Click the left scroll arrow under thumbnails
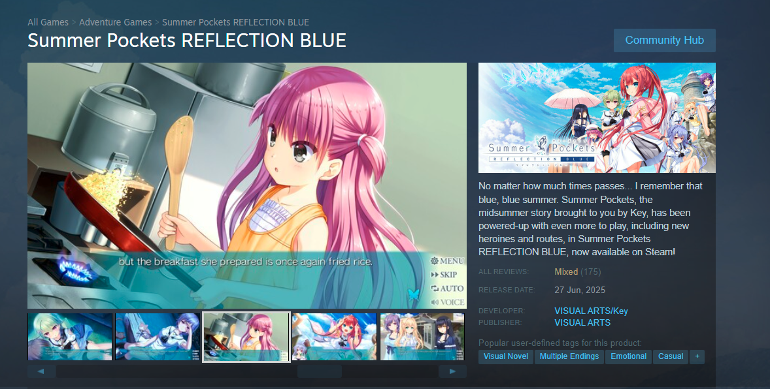Image resolution: width=770 pixels, height=389 pixels. (41, 371)
